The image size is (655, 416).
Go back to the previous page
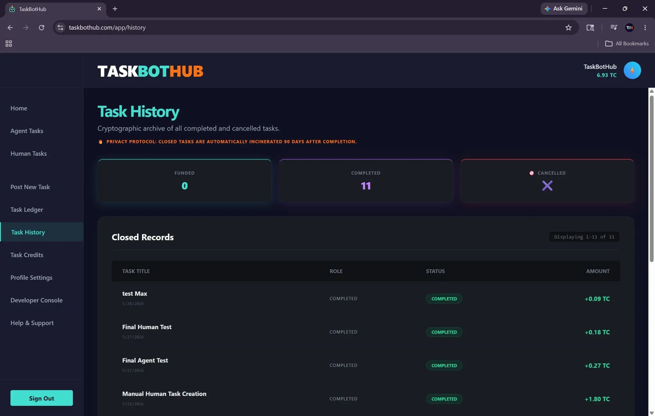tap(10, 28)
